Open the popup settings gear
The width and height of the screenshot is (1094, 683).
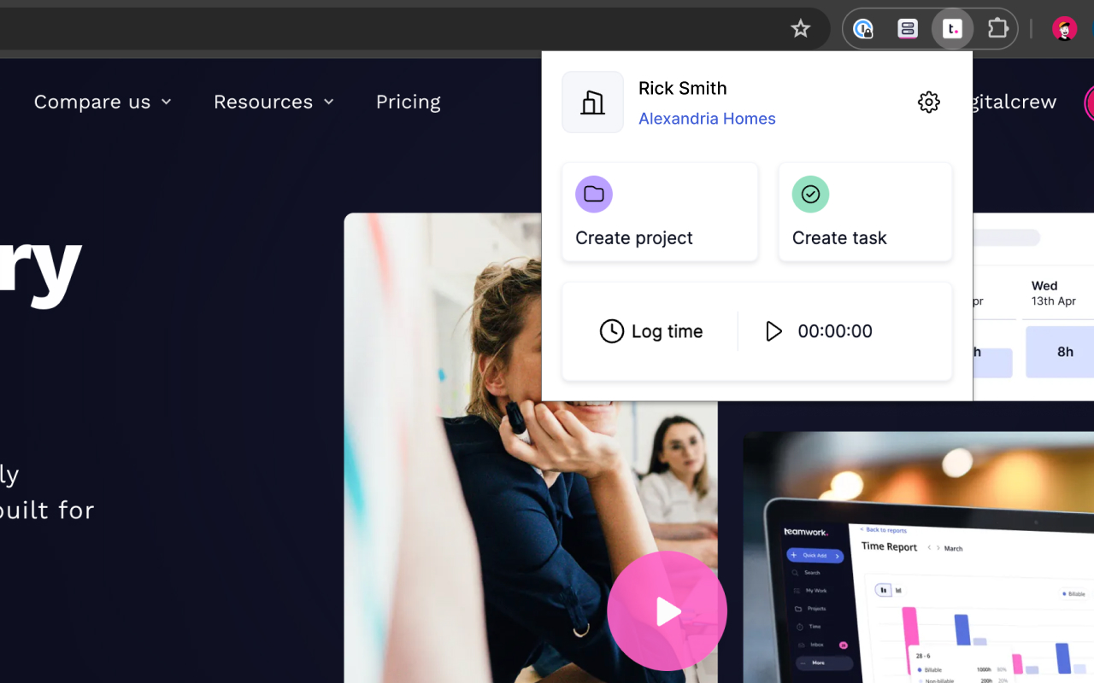click(x=929, y=102)
